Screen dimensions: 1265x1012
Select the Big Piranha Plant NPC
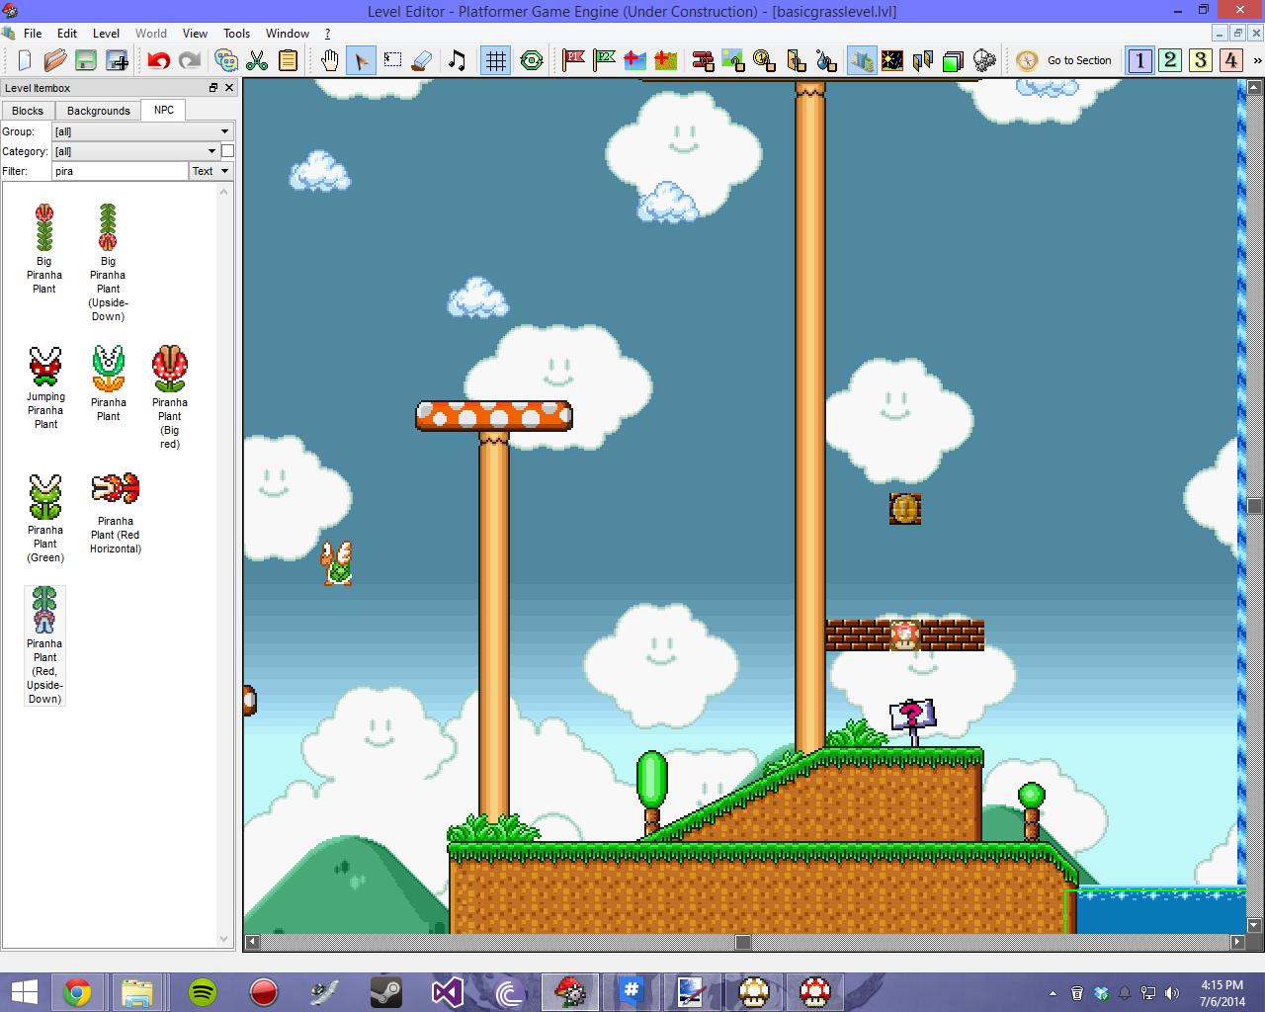(44, 248)
